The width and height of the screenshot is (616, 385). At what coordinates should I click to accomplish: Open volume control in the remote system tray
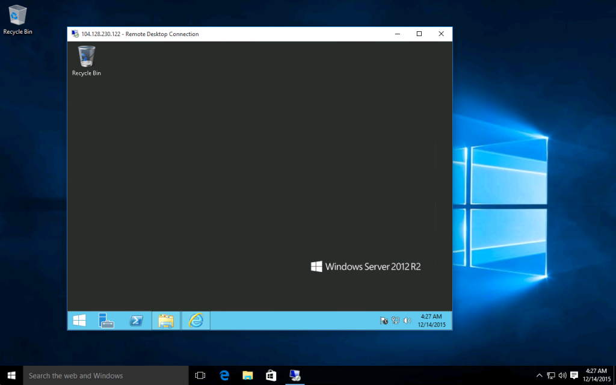[x=405, y=321]
